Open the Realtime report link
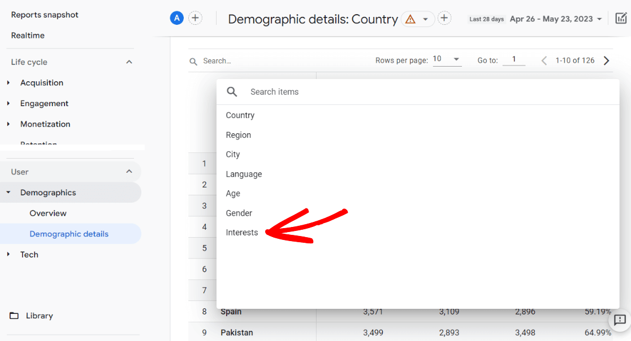The height and width of the screenshot is (341, 631). [28, 35]
